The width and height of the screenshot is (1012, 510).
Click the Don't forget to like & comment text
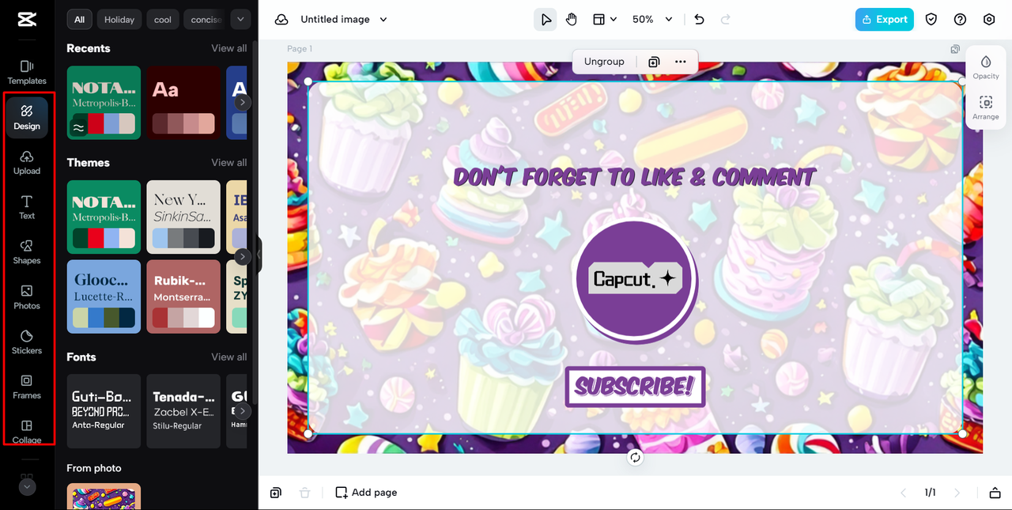point(634,176)
